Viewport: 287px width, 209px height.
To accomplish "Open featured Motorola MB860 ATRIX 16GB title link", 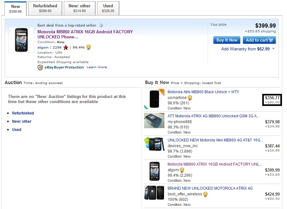I will pyautogui.click(x=85, y=34).
